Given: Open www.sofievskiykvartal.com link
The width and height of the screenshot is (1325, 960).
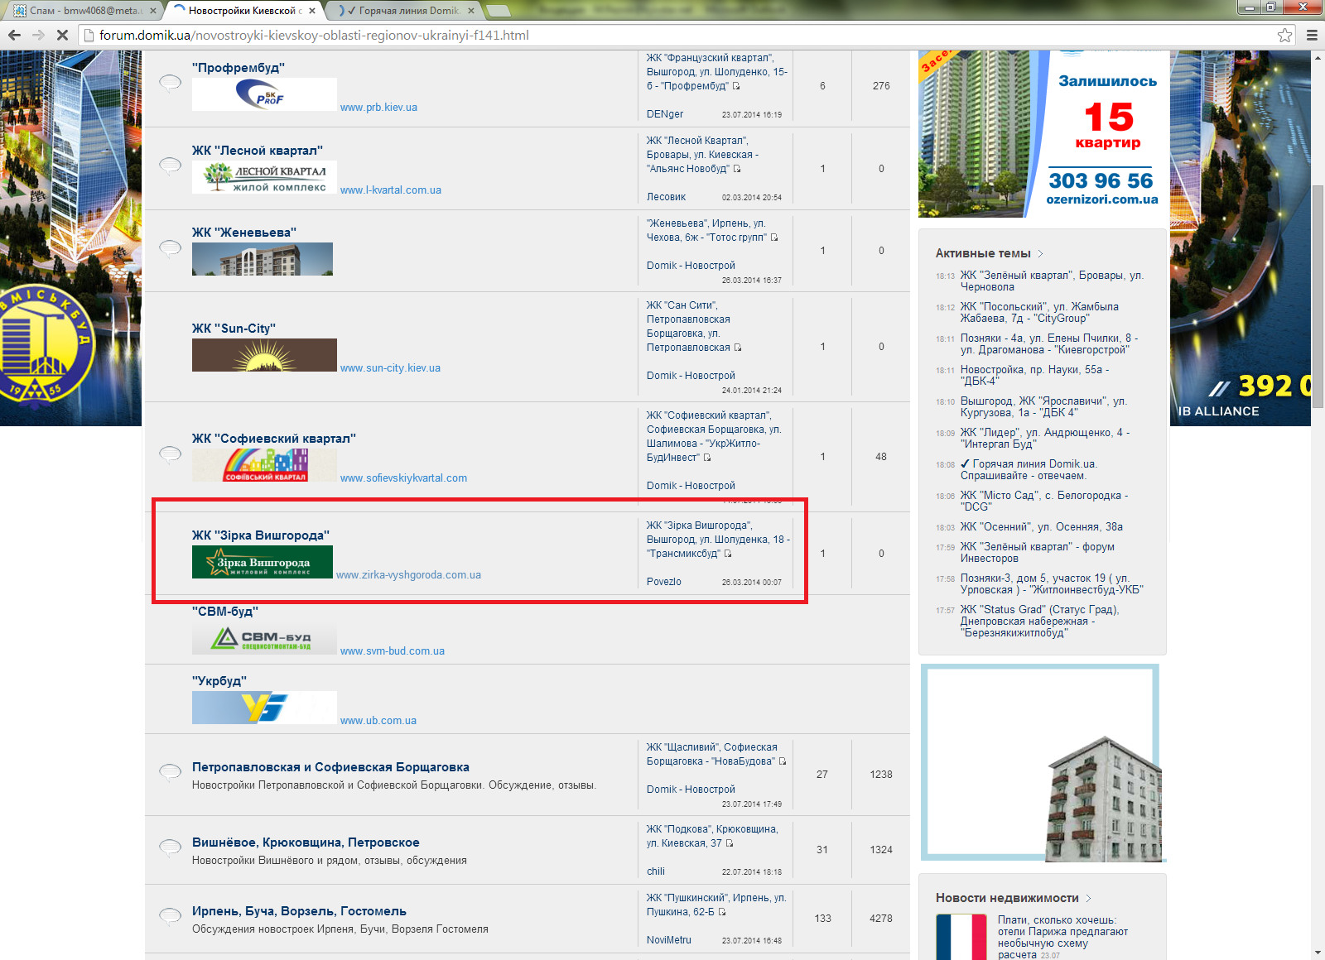Looking at the screenshot, I should (x=403, y=478).
